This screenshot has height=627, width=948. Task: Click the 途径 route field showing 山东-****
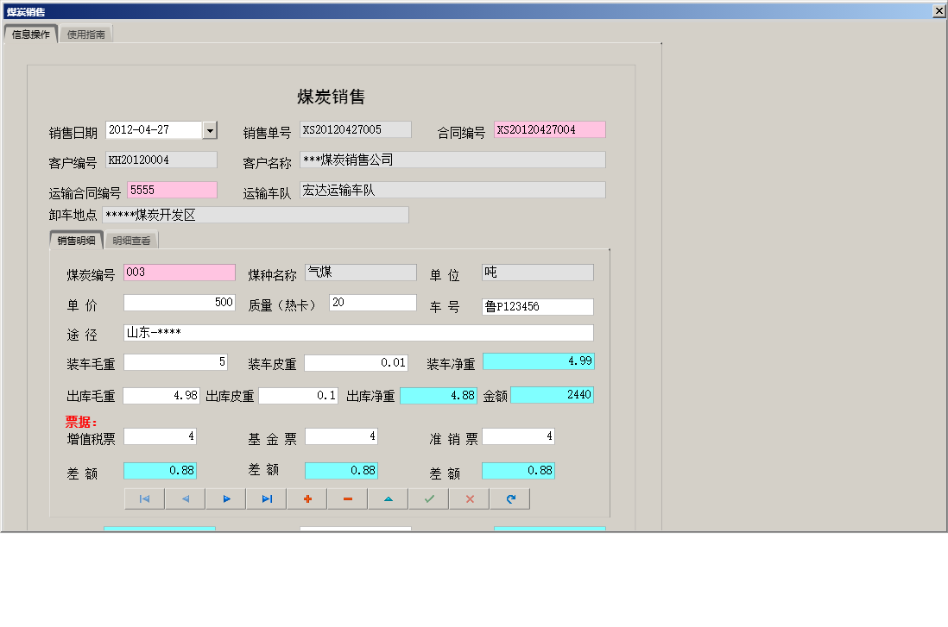click(x=359, y=332)
